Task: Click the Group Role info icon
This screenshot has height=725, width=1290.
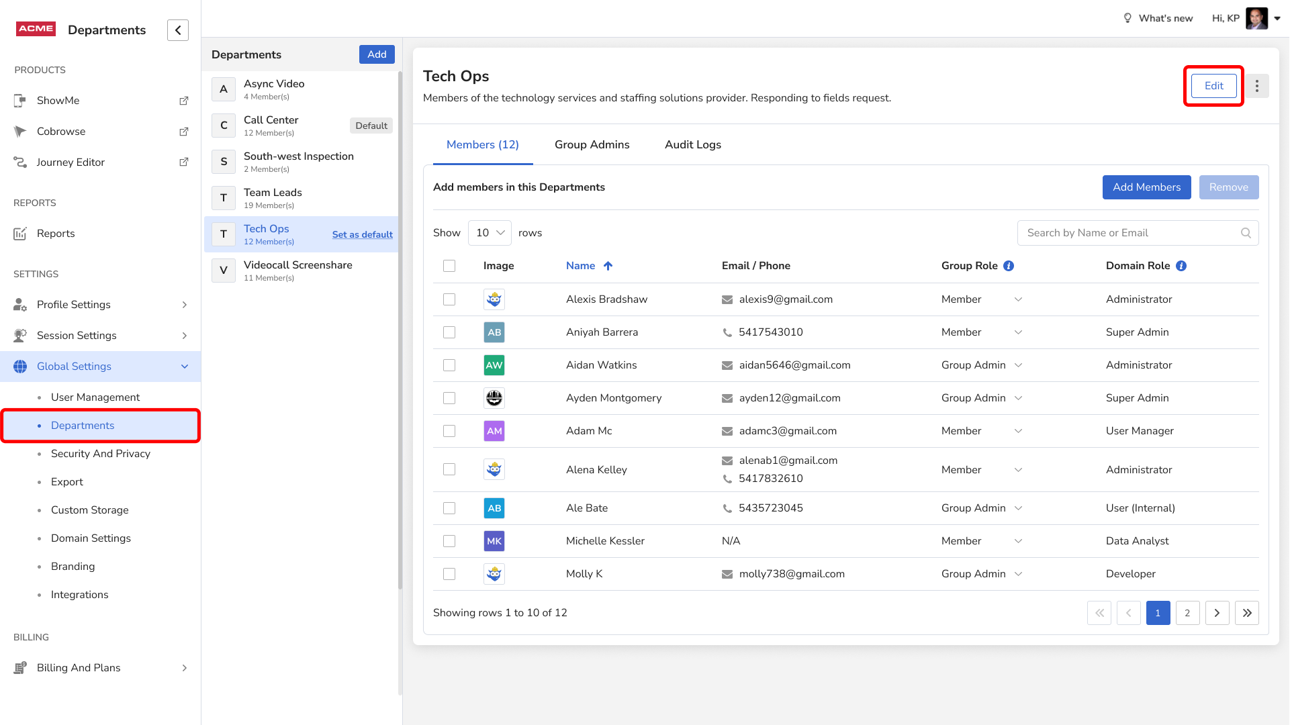Action: (1009, 266)
